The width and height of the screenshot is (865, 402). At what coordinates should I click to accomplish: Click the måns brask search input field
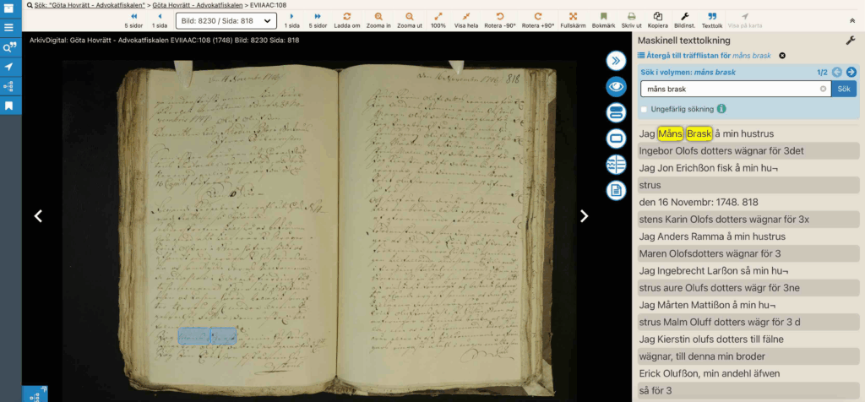pos(731,89)
